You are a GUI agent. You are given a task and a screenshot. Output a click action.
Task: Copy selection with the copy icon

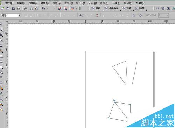point(31,9)
